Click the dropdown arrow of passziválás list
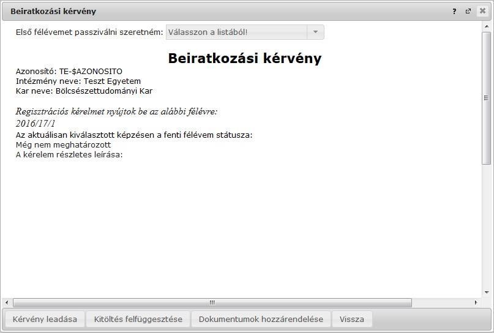 [315, 32]
